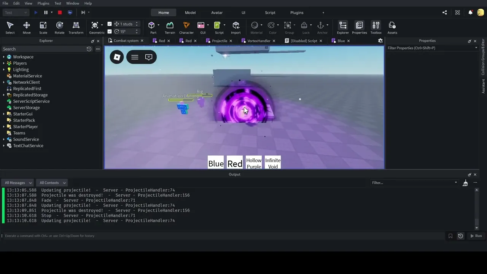Expand the Players tree node
Screen dimensions: 487x274
point(4,63)
